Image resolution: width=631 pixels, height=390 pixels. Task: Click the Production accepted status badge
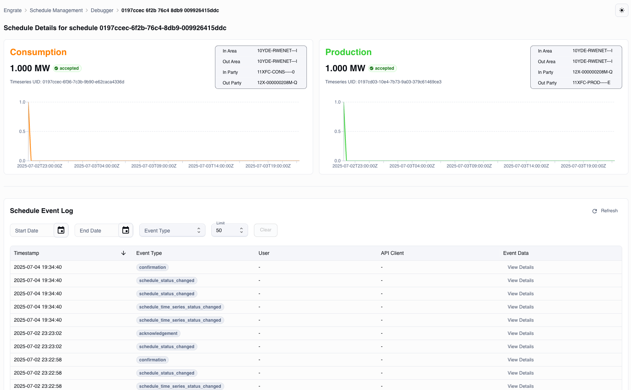[382, 68]
